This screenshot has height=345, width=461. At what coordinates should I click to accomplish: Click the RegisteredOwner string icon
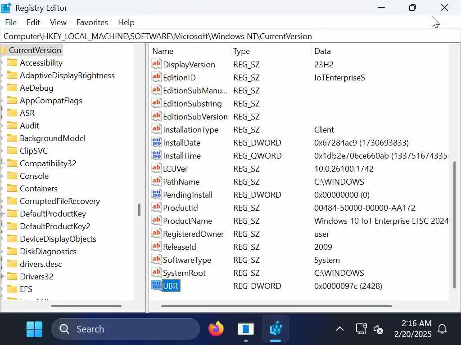click(156, 234)
